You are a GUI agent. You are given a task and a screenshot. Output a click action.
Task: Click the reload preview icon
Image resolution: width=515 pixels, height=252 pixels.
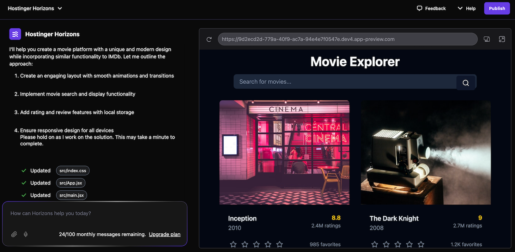[209, 39]
